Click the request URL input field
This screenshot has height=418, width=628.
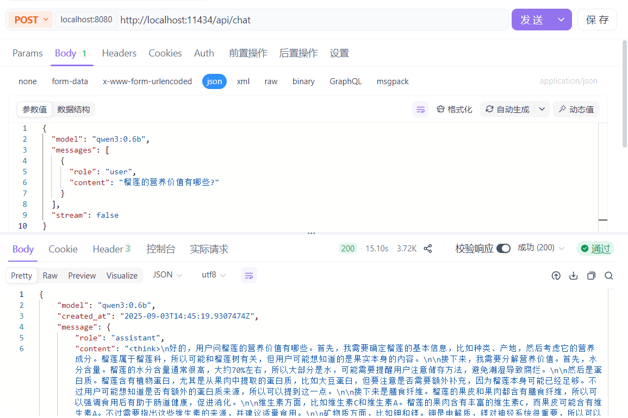[313, 20]
